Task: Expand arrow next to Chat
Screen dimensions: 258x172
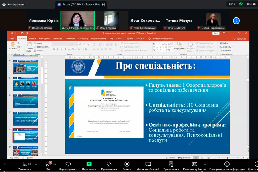Action: tap(55, 164)
